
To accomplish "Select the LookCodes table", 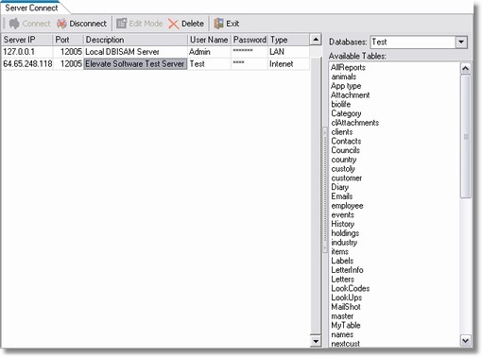I will coord(351,288).
